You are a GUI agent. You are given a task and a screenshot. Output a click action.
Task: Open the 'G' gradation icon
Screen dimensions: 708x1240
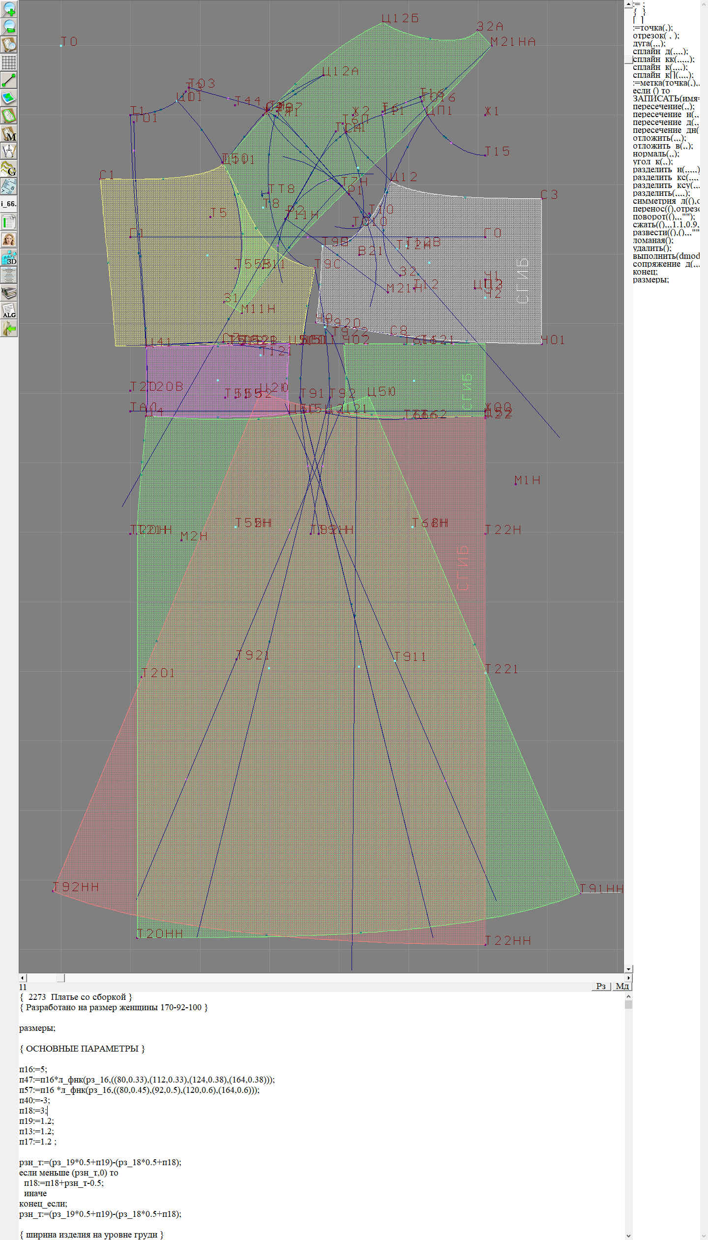(x=9, y=169)
